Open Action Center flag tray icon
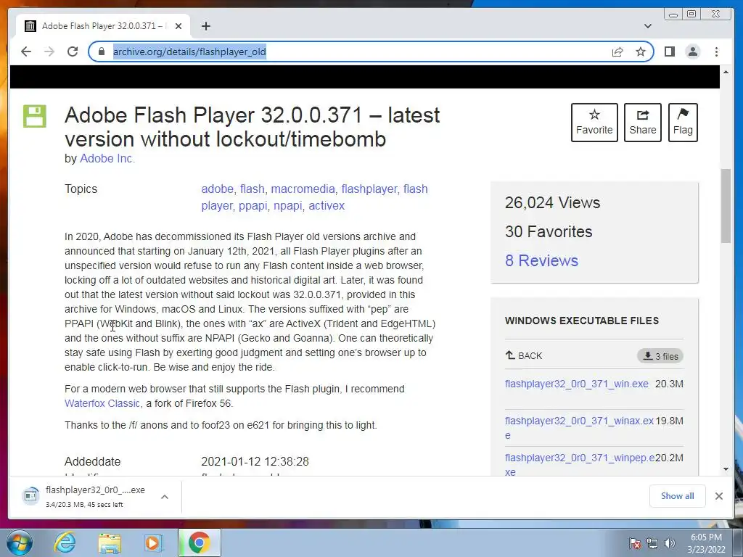This screenshot has height=557, width=743. 635,543
